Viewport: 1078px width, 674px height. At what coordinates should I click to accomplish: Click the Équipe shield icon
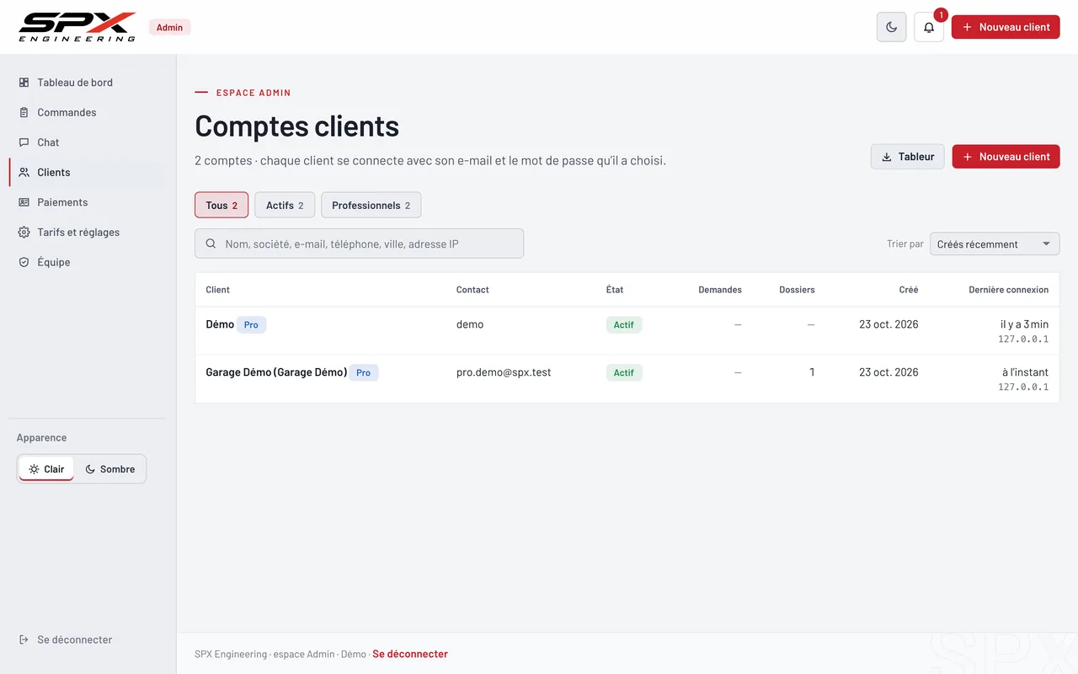(x=24, y=262)
